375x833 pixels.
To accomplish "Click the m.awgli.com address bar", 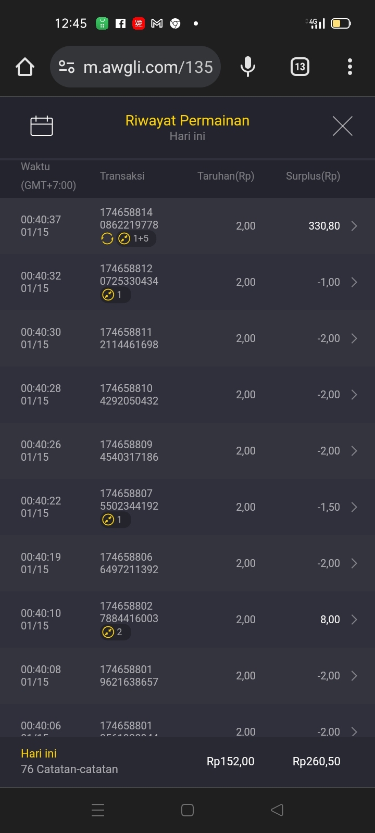I will 148,67.
